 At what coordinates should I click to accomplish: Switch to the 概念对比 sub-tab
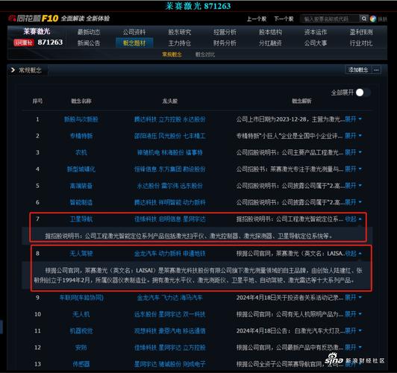coord(205,54)
